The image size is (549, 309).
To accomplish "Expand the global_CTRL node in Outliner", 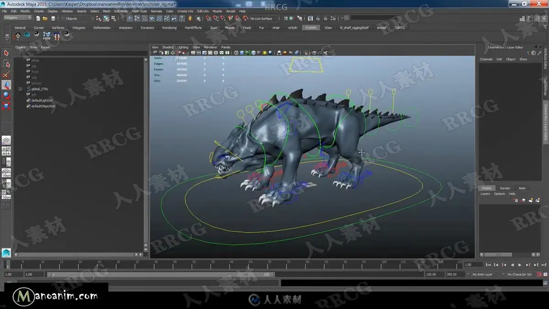I will 20,89.
